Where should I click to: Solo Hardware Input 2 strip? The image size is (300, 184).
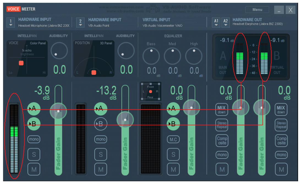point(101,154)
